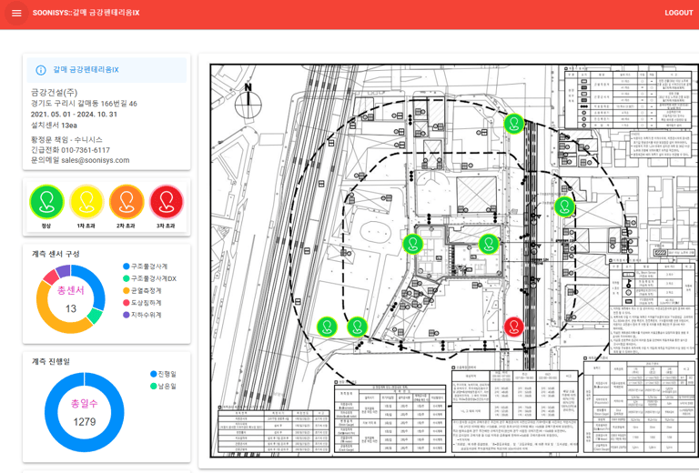Select the red 3차 초과 status icon
Screen dimensions: 699x473
(x=167, y=202)
